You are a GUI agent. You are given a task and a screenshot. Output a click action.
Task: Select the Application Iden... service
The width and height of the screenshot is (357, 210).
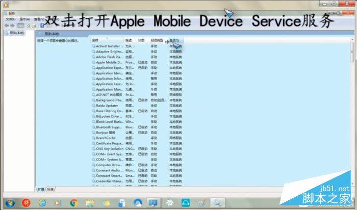point(137,73)
